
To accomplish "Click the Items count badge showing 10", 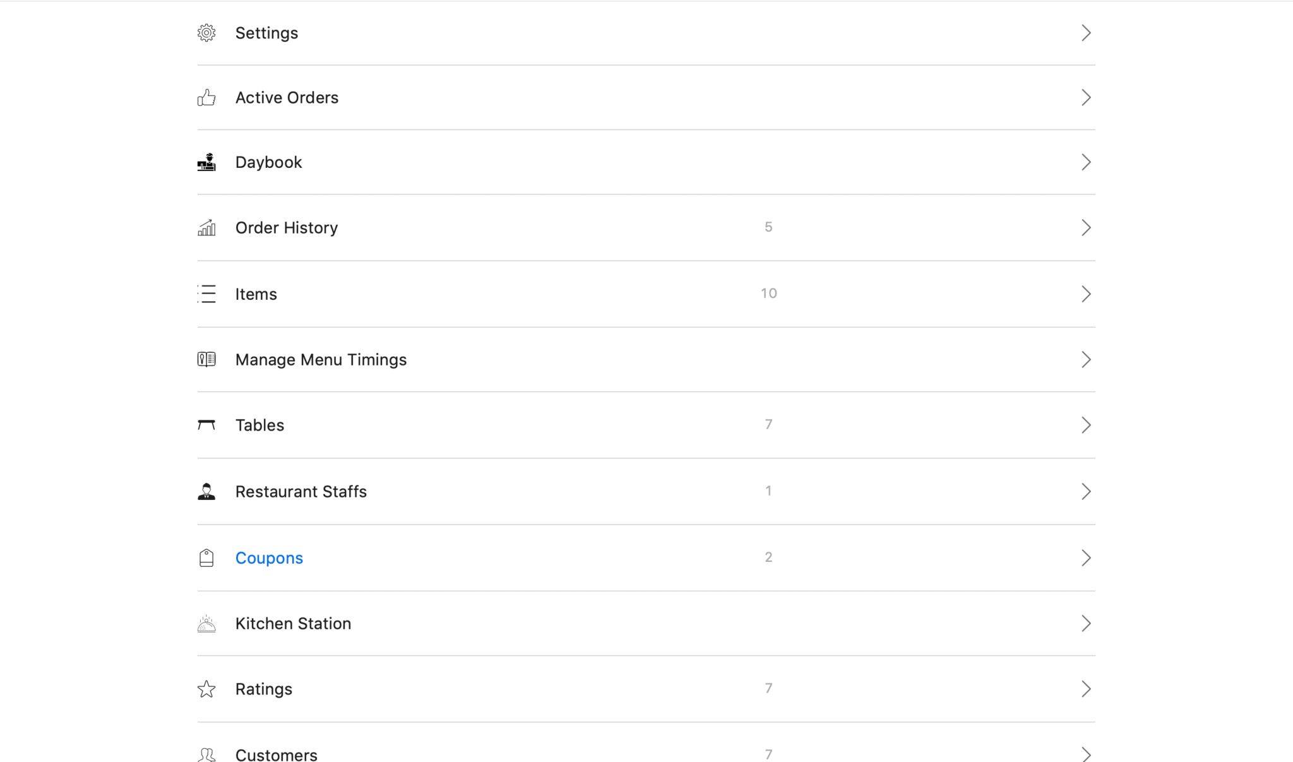I will [x=768, y=293].
